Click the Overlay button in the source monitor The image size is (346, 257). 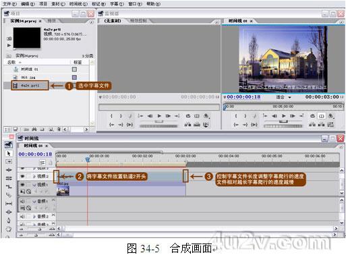(197, 124)
